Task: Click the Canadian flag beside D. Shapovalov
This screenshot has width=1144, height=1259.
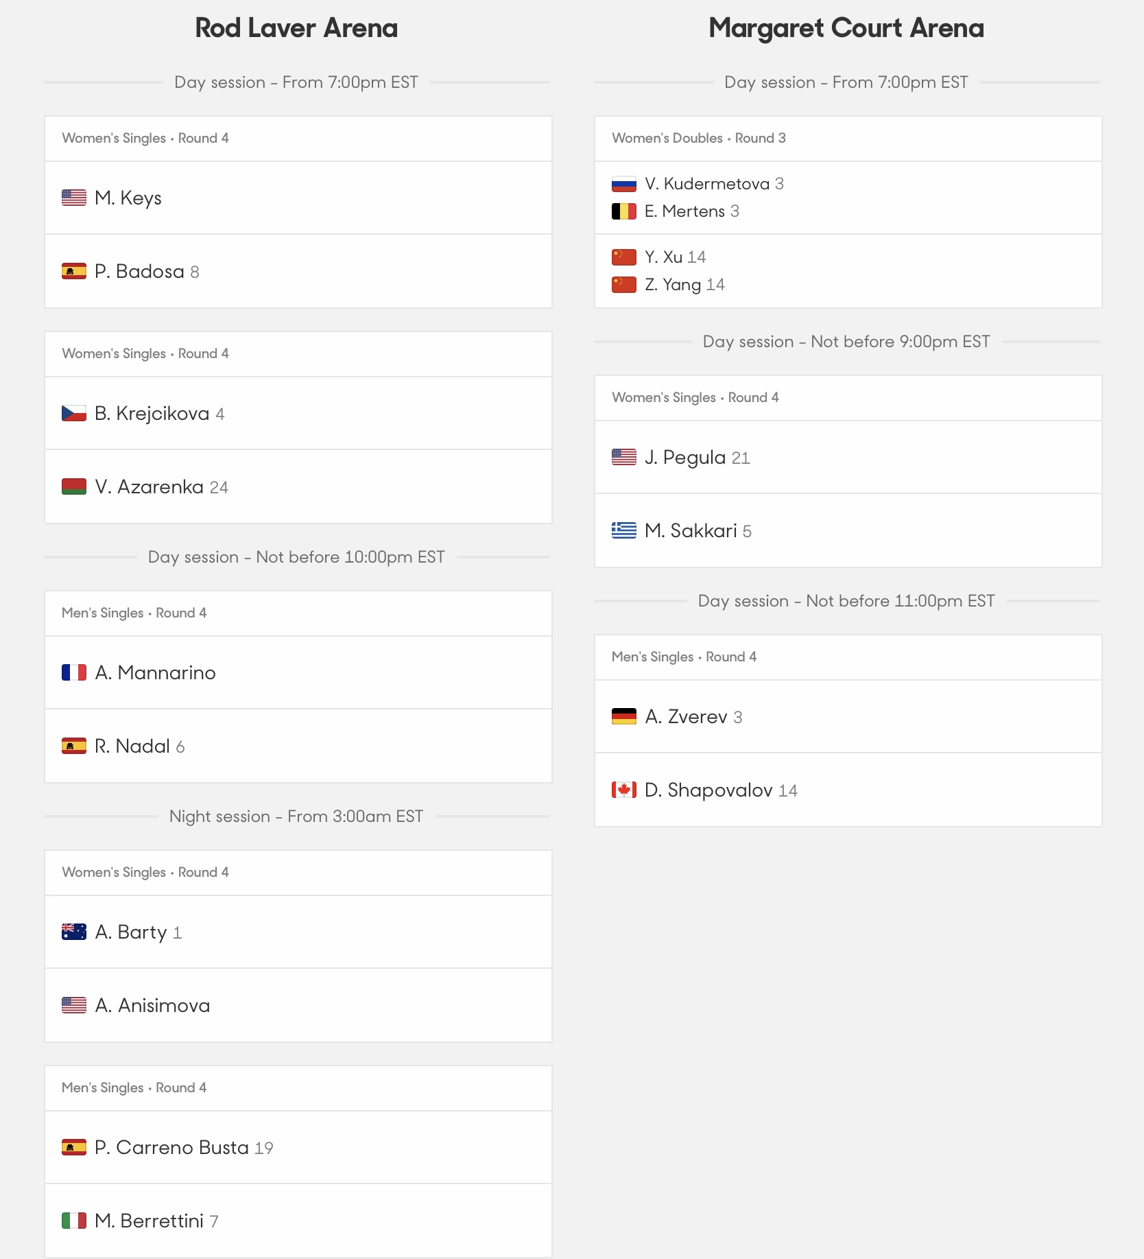Action: pyautogui.click(x=624, y=790)
